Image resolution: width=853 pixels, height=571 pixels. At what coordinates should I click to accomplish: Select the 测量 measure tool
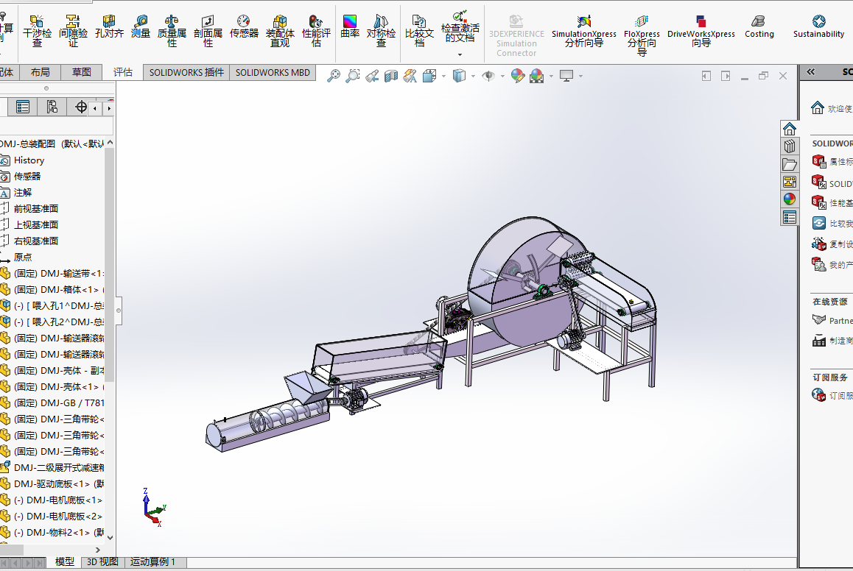141,27
